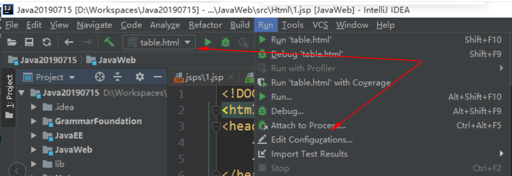Viewport: 512px width, 176px height.
Task: Expand the GrammarFoundation module node
Action: pyautogui.click(x=34, y=121)
